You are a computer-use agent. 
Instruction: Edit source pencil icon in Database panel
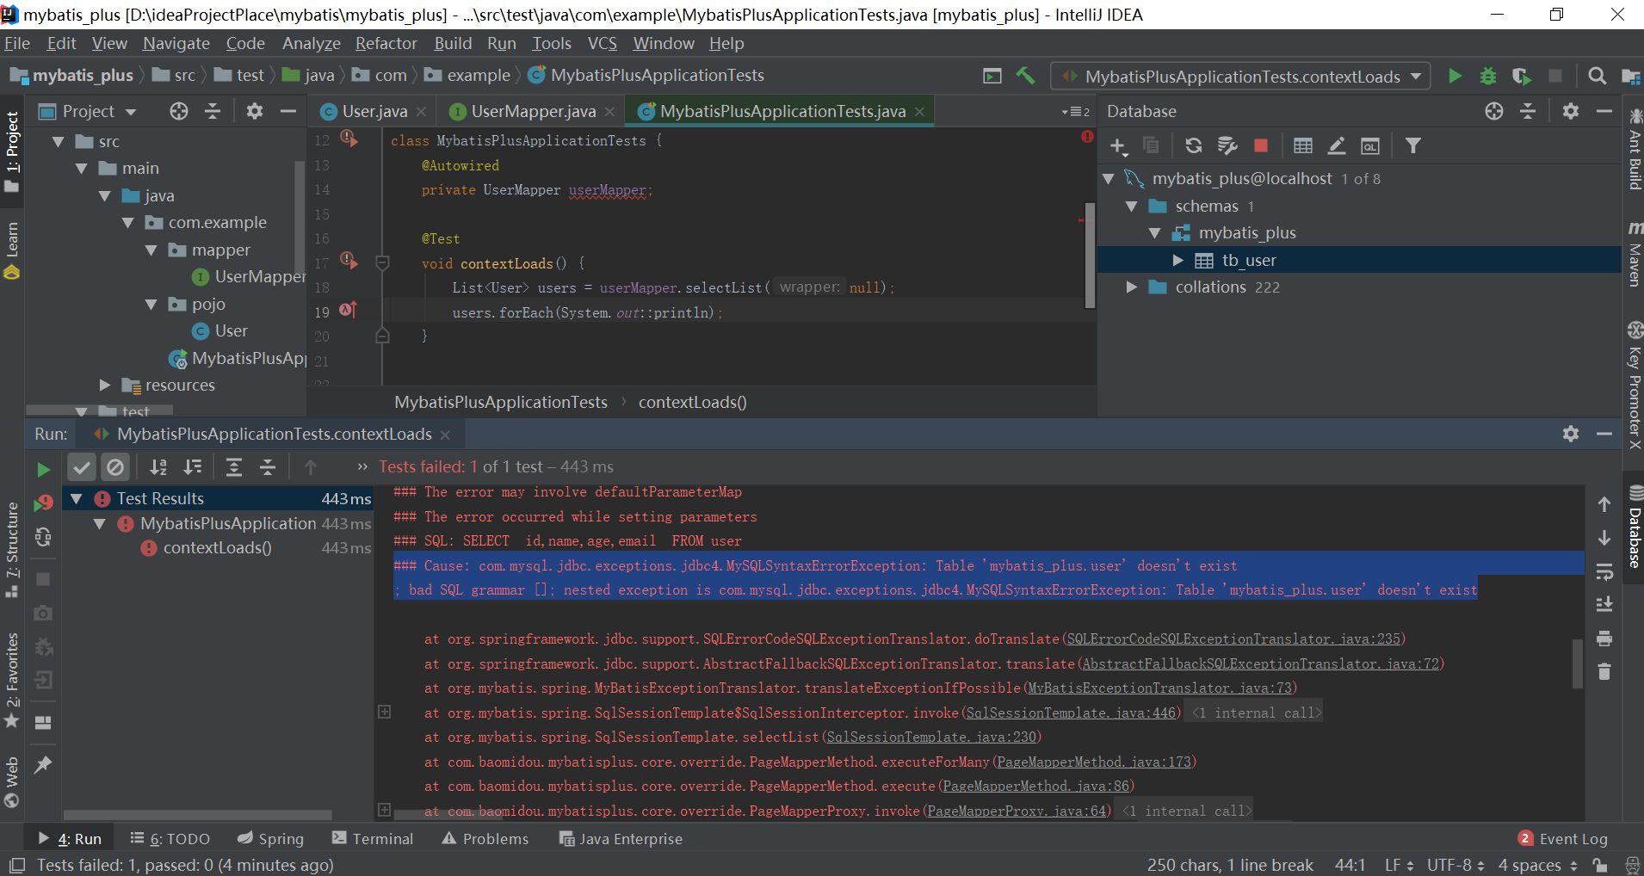[x=1337, y=146]
